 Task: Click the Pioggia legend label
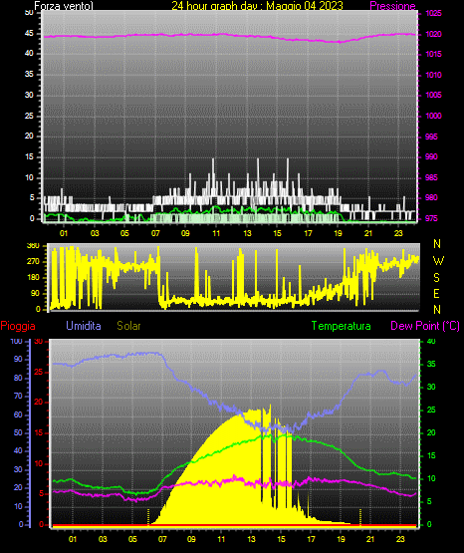click(x=18, y=326)
